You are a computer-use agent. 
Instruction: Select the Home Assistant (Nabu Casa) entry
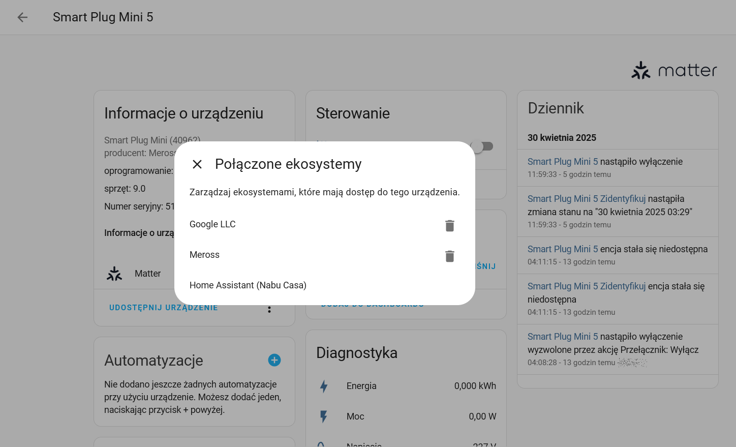pyautogui.click(x=248, y=285)
